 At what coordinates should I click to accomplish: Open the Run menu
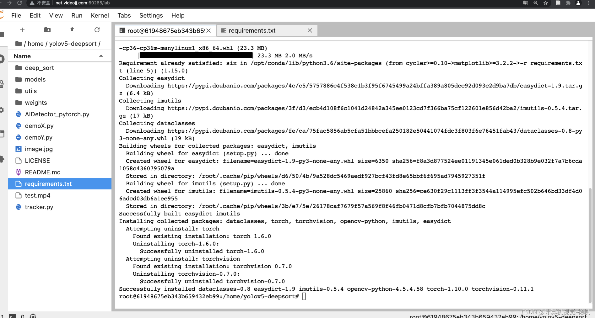[77, 15]
